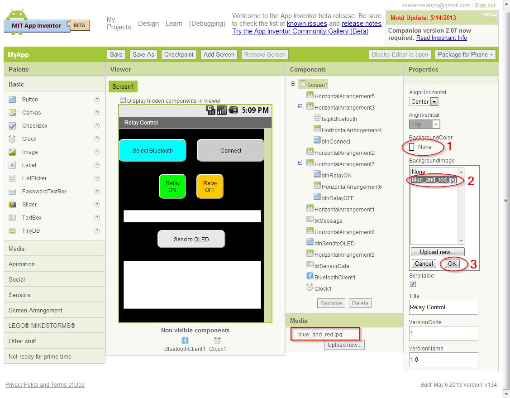Pick the CheckBox palette icon
This screenshot has width=510, height=398.
pyautogui.click(x=12, y=125)
